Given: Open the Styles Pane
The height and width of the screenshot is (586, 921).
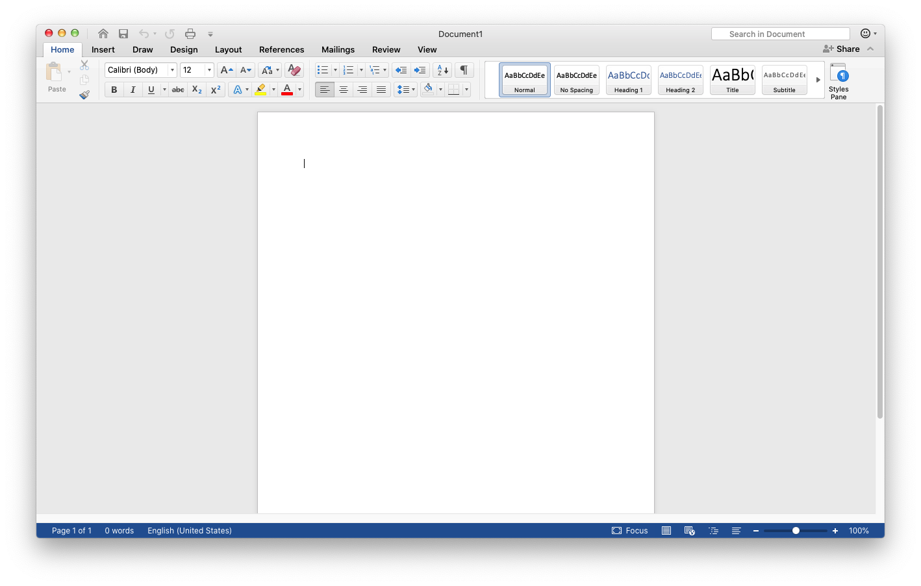Looking at the screenshot, I should [x=839, y=81].
